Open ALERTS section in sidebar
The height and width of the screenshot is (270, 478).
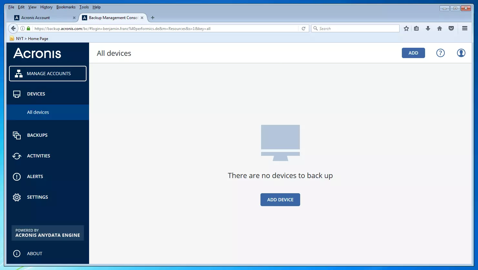(48, 176)
